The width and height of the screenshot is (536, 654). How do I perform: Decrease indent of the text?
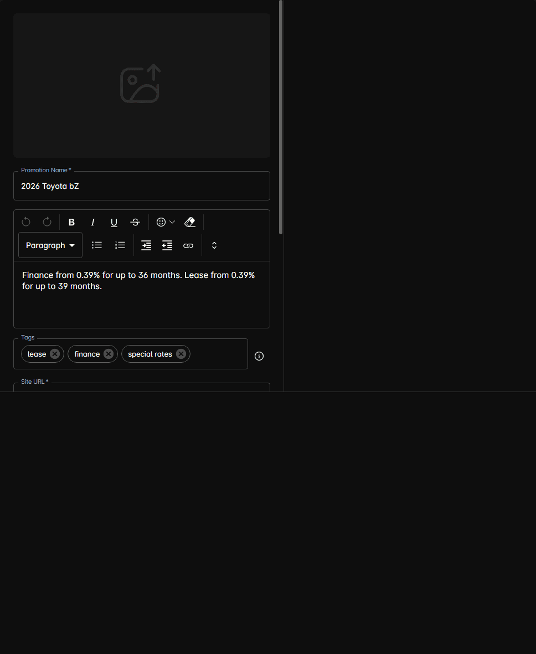click(x=167, y=245)
